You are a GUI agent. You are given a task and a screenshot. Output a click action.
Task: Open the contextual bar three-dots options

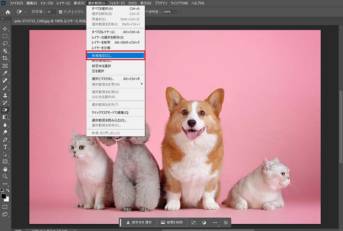click(215, 222)
